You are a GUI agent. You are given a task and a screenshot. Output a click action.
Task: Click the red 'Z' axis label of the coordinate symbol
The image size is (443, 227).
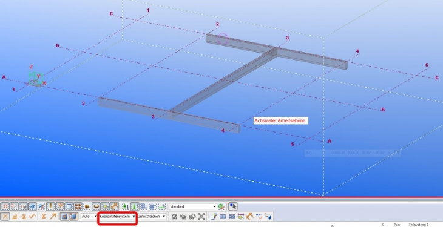tap(32, 67)
